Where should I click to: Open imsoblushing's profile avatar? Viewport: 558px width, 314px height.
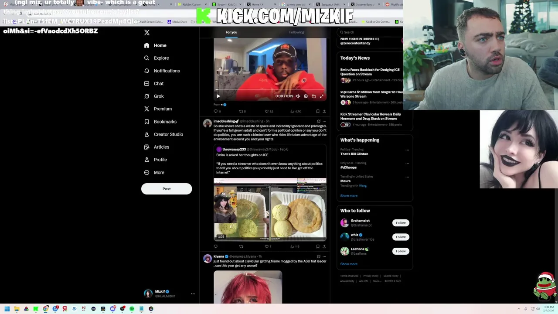click(x=208, y=123)
